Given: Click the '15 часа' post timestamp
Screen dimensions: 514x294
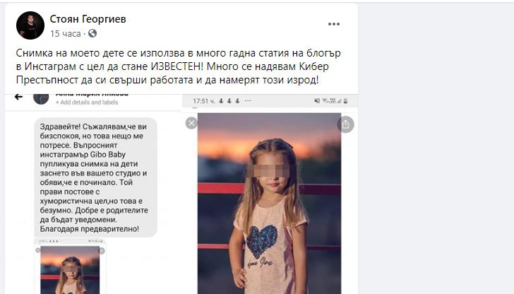Looking at the screenshot, I should point(65,33).
